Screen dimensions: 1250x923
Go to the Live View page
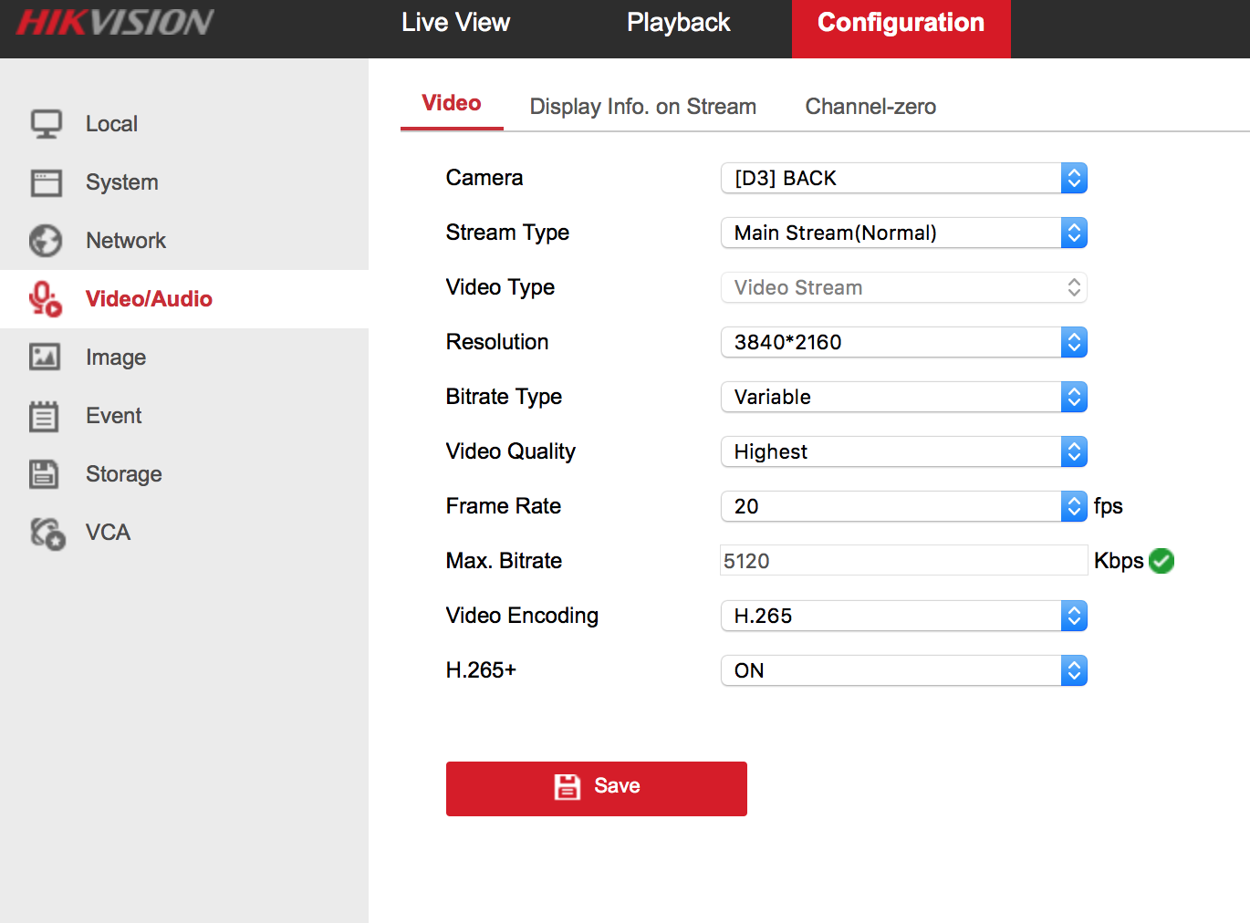[x=455, y=23]
